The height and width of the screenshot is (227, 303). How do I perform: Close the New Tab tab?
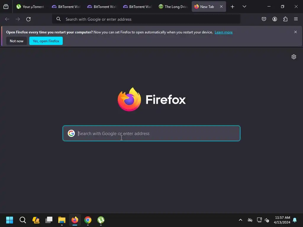pos(221,7)
